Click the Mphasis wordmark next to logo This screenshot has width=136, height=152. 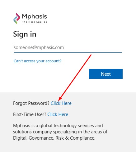pos(35,16)
